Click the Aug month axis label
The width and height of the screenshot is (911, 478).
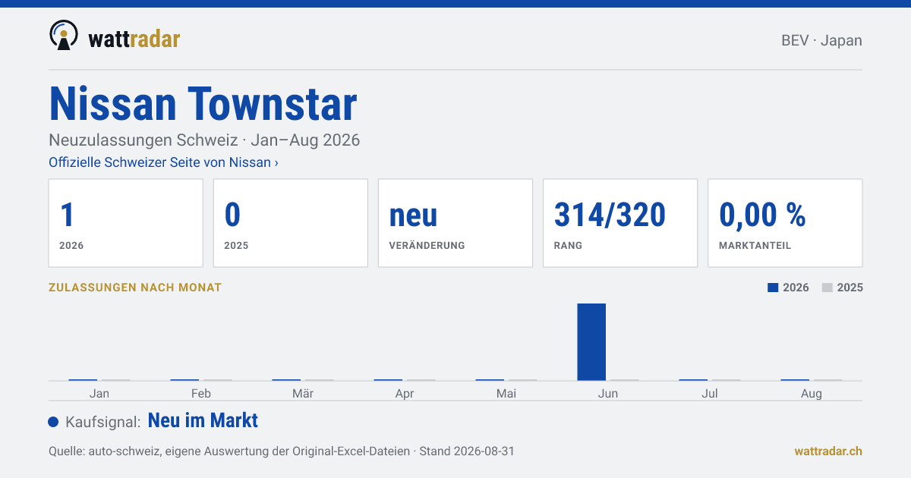pyautogui.click(x=812, y=394)
